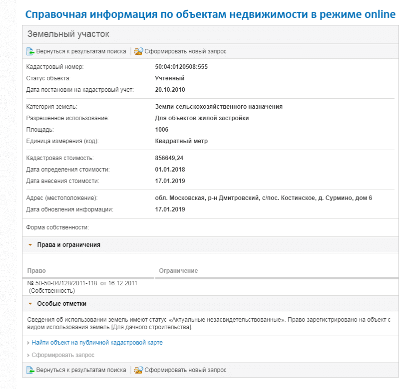The height and width of the screenshot is (389, 403).
Task: Click cadastral number 50:04:0120508:555
Action: coord(181,67)
